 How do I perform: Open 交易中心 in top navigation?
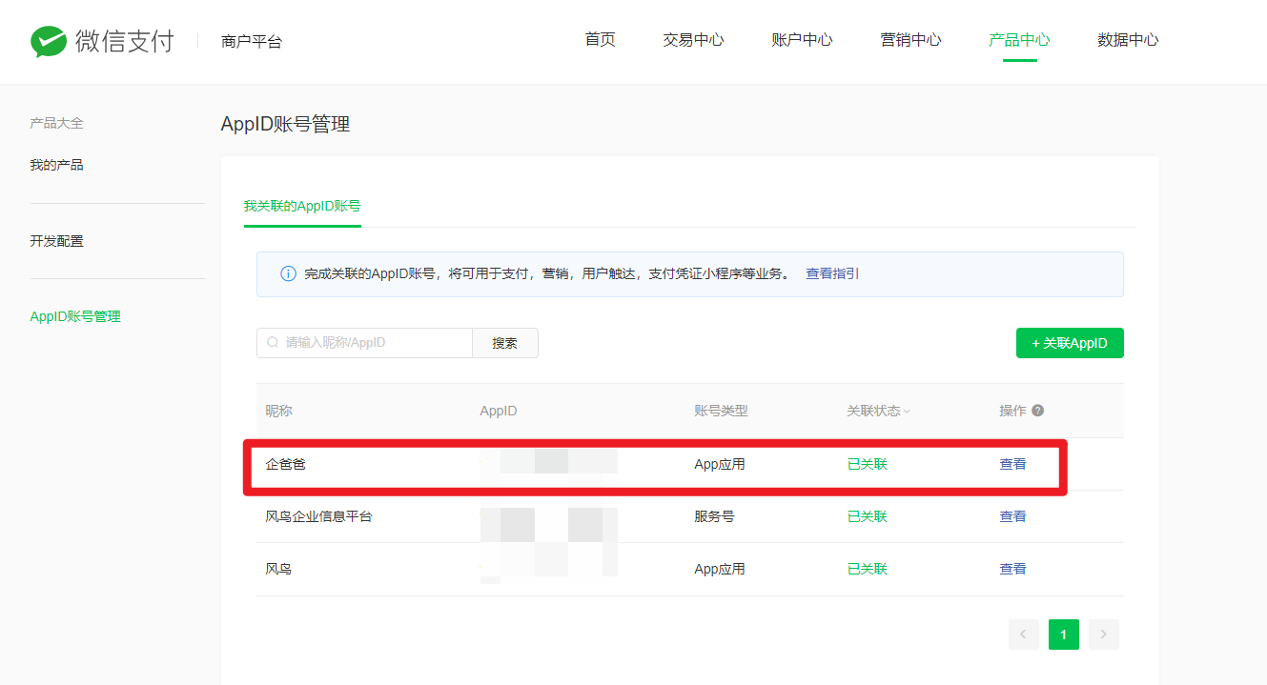click(x=694, y=40)
